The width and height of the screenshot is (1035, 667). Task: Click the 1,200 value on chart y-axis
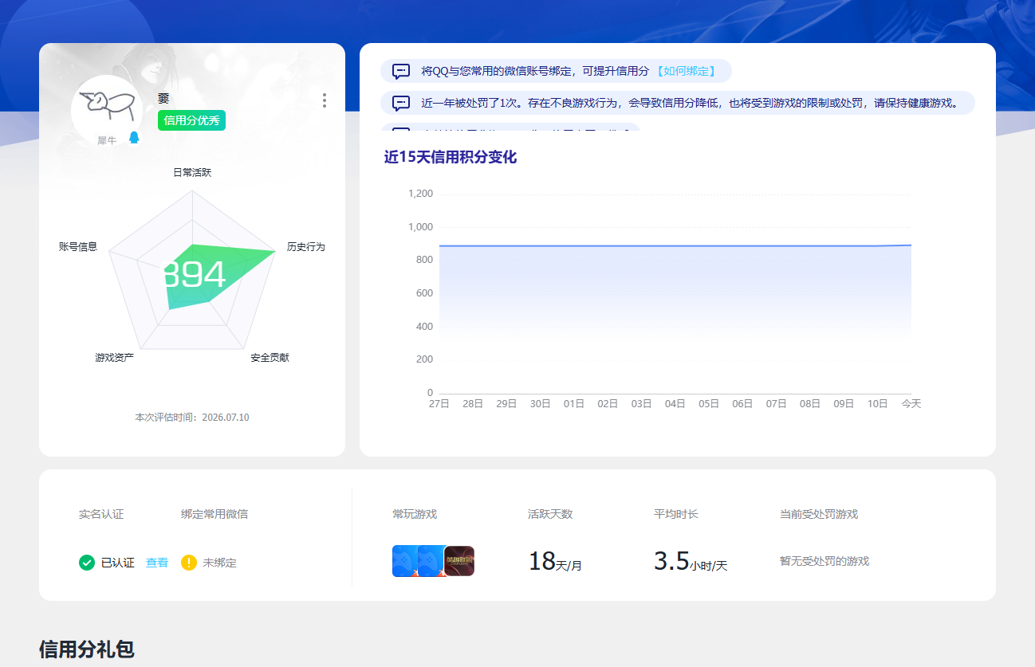pyautogui.click(x=420, y=194)
